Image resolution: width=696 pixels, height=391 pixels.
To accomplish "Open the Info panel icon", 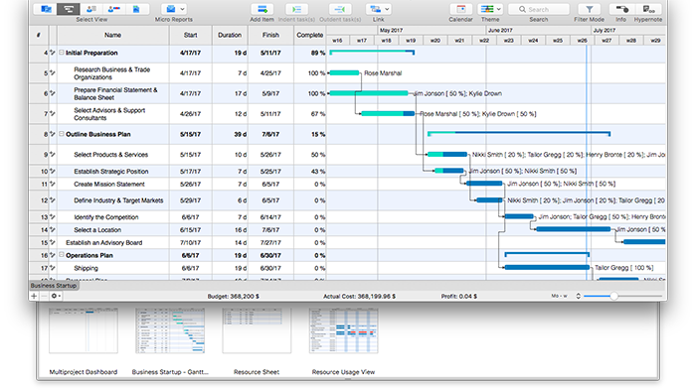I will point(621,9).
